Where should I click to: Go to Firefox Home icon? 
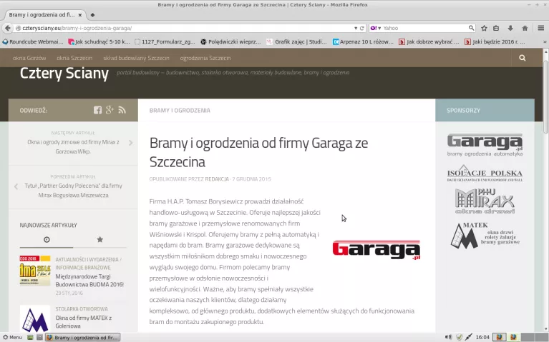(x=525, y=28)
